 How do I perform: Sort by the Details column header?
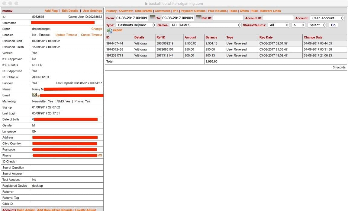[x=139, y=37]
